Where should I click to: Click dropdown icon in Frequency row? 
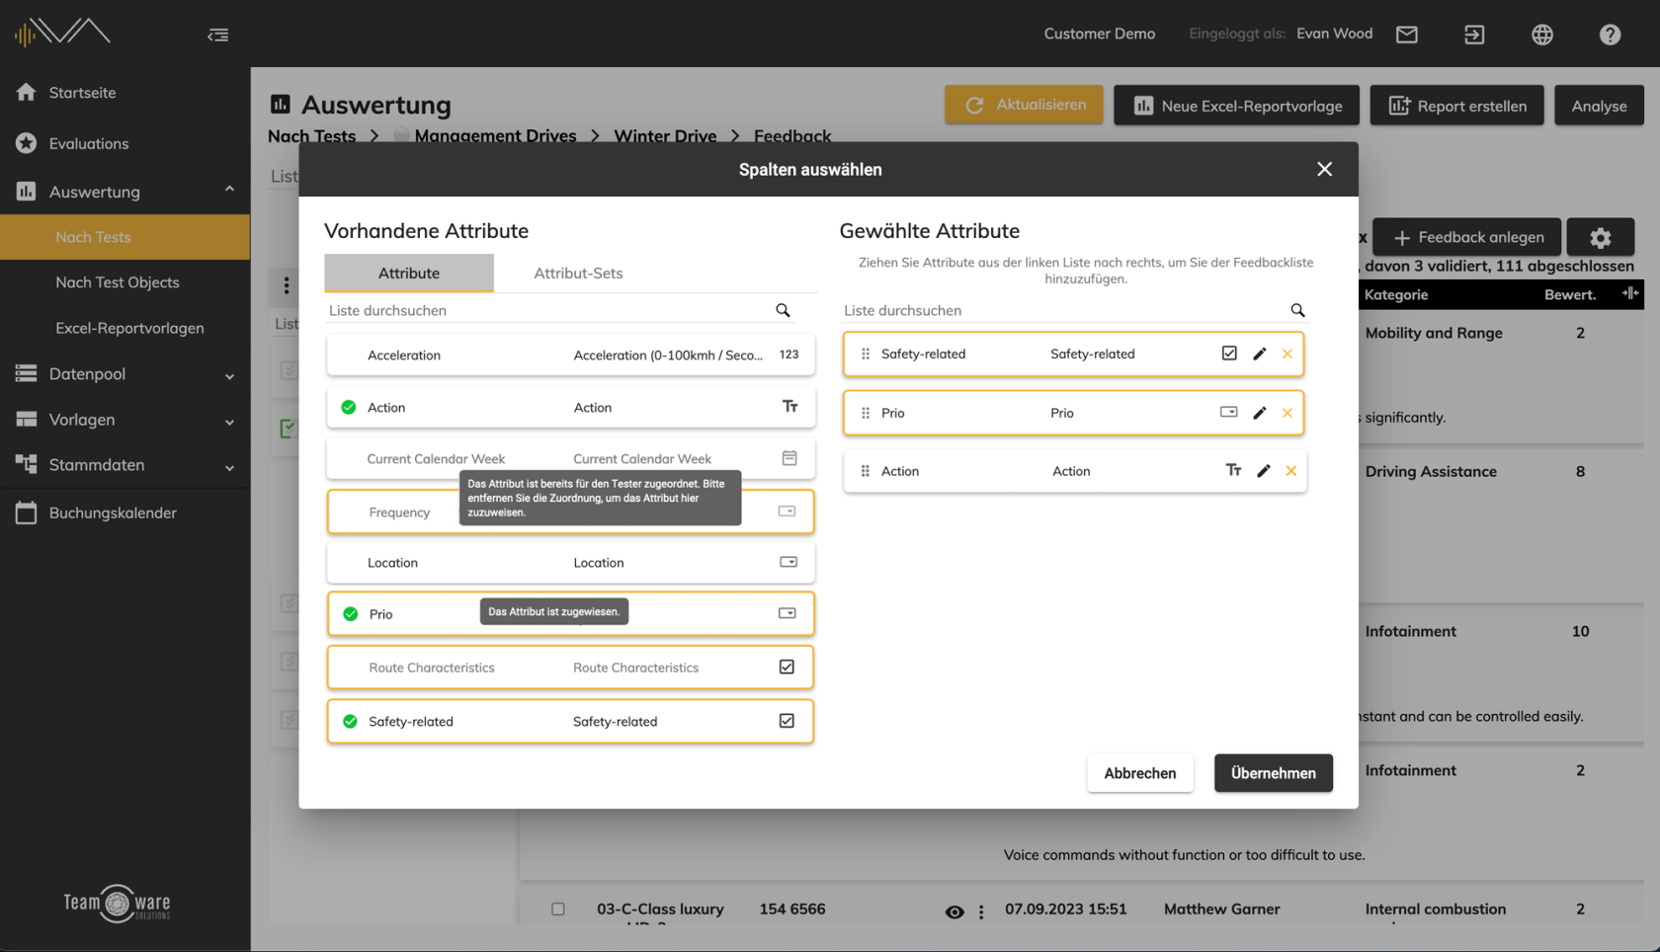tap(787, 512)
